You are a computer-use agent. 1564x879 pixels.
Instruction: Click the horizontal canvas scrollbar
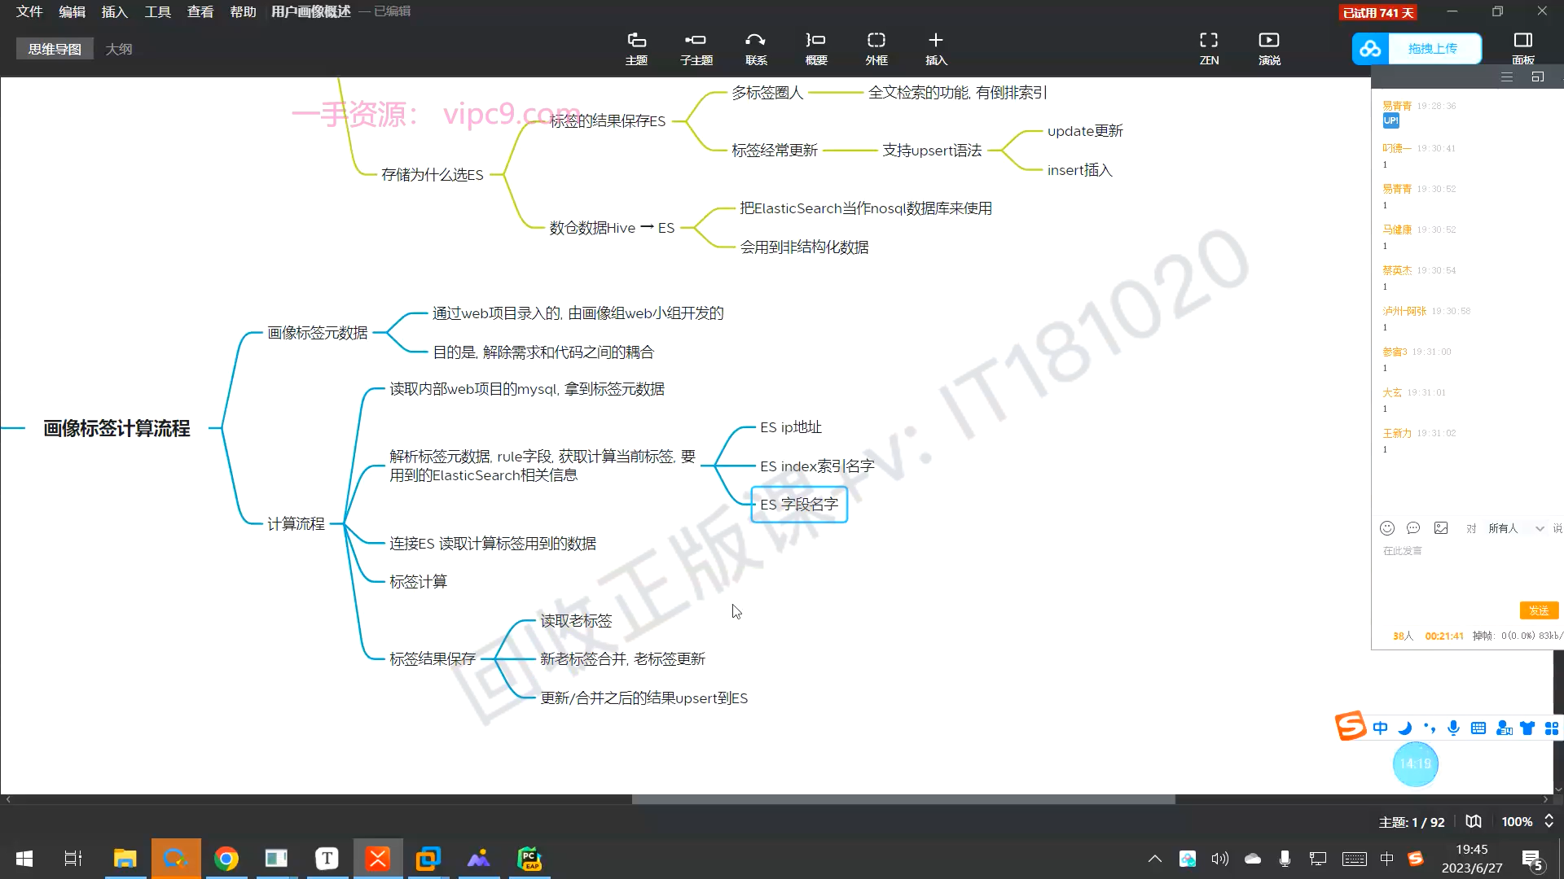[x=903, y=799]
